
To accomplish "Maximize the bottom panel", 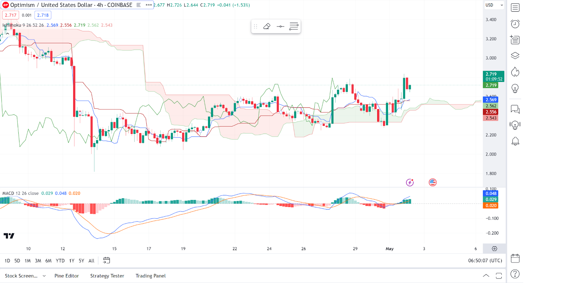I will (499, 276).
